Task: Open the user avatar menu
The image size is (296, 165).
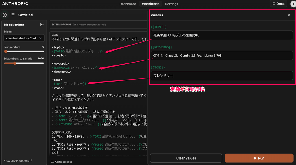Action: coord(293,4)
